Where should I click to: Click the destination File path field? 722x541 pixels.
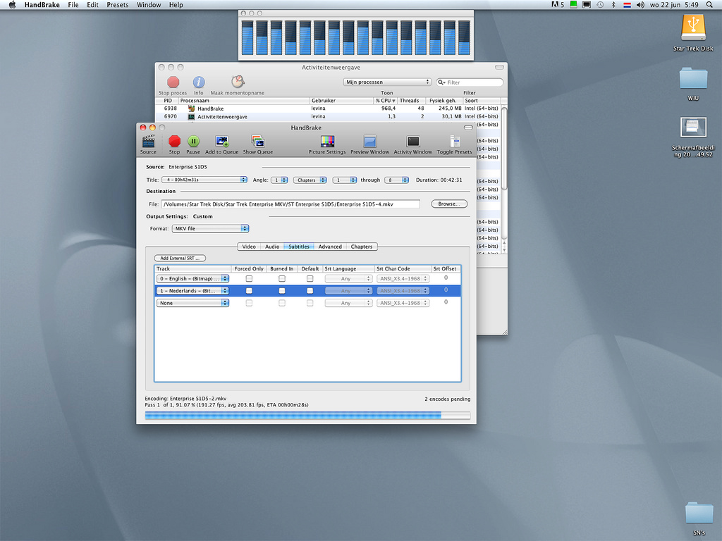(x=290, y=204)
